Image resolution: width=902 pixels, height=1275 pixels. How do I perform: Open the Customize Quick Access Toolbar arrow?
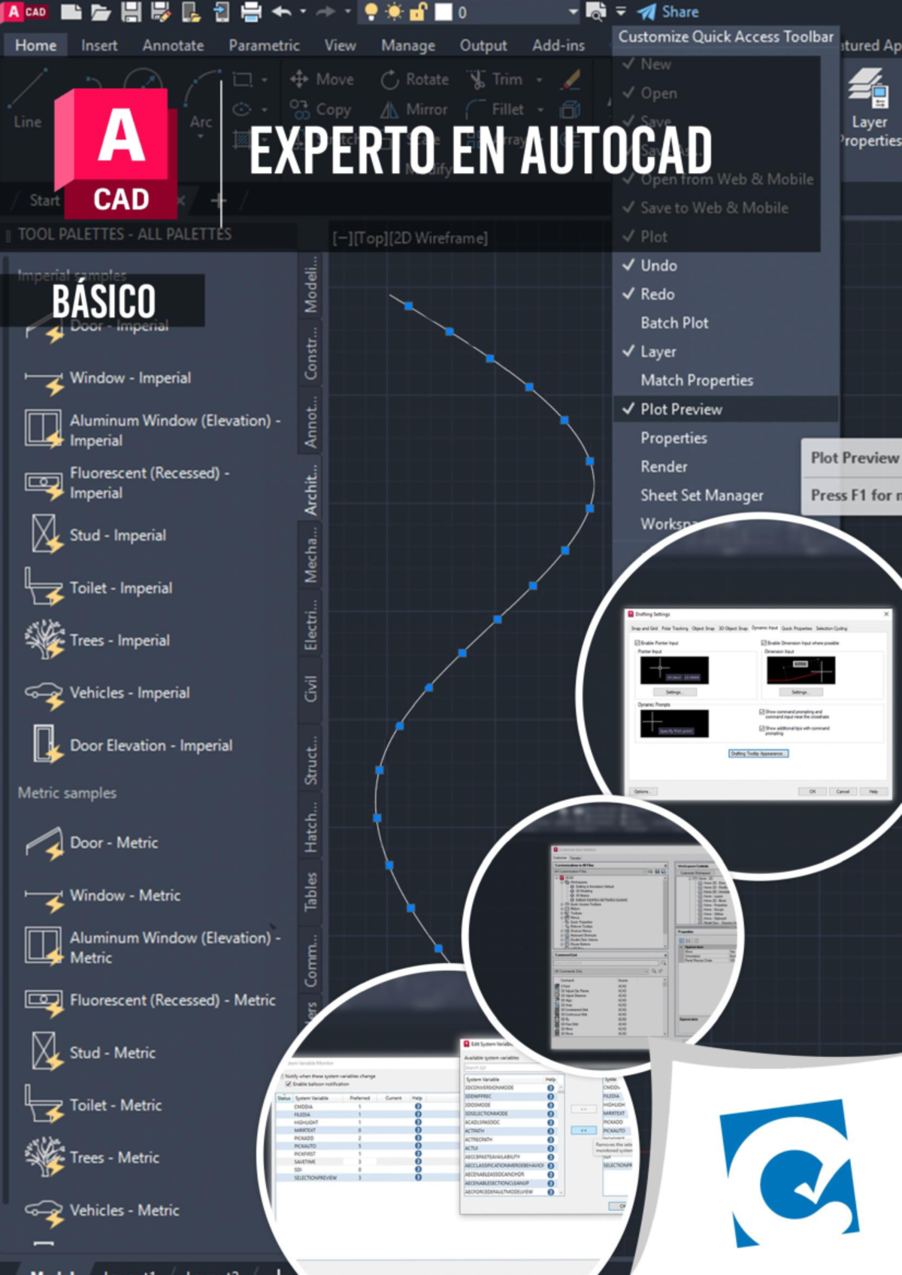click(621, 11)
